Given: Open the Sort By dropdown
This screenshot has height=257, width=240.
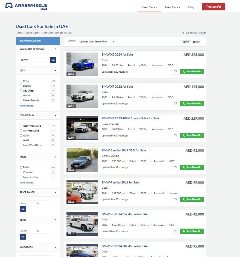Looking at the screenshot, I should click(x=97, y=42).
